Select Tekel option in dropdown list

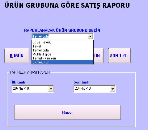pos(62,46)
